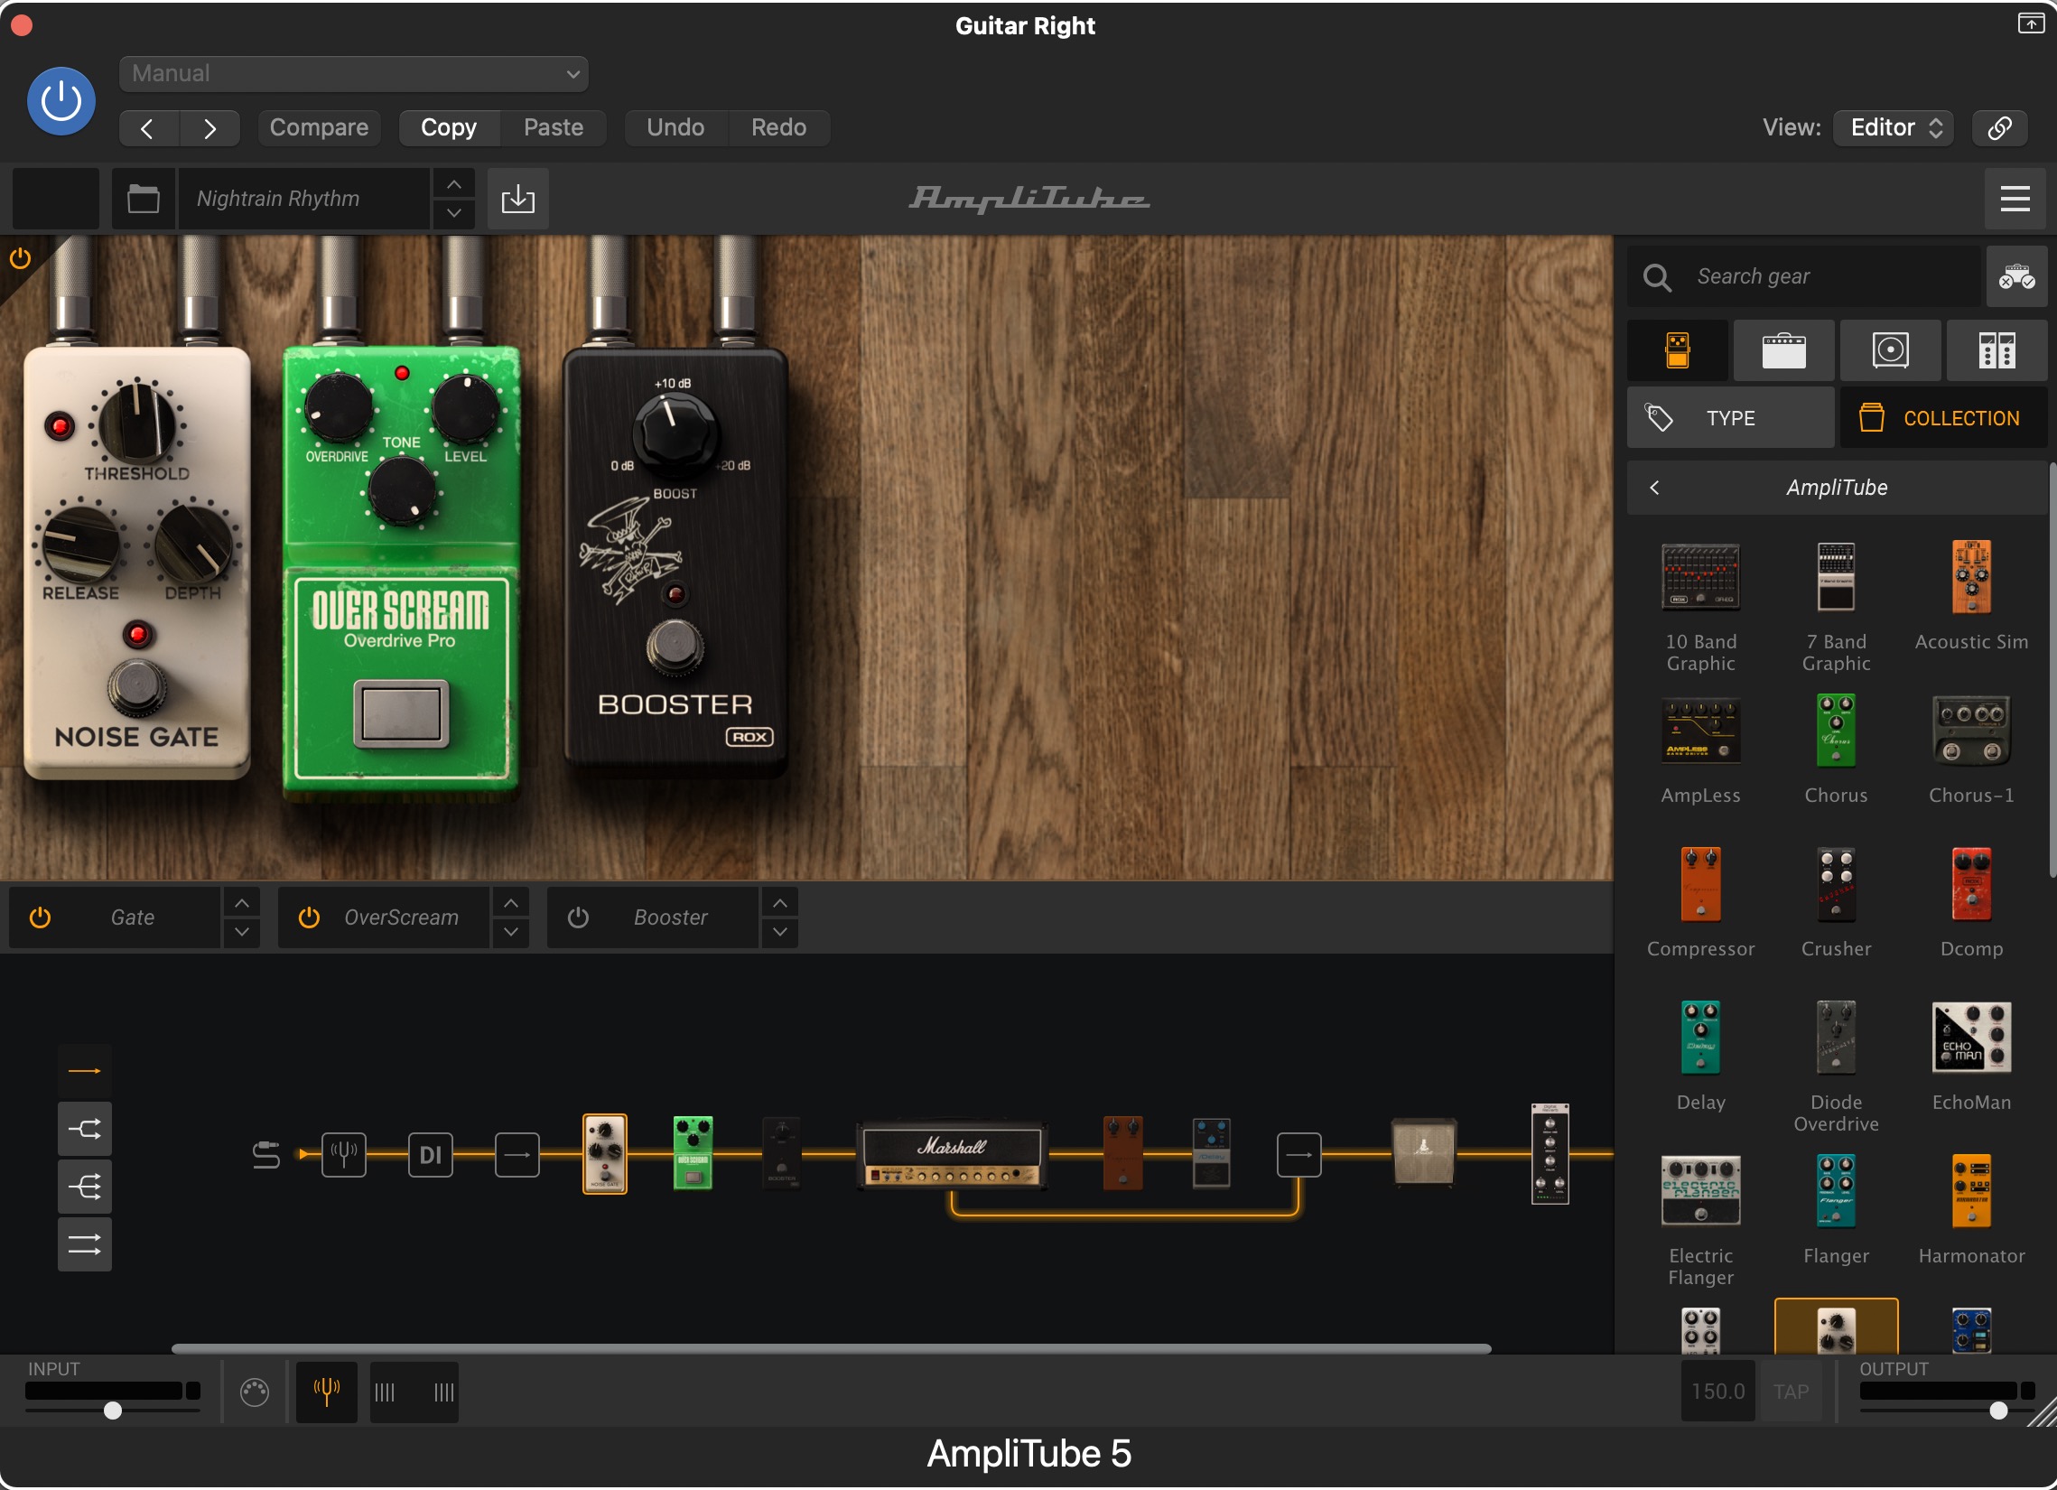Select the Delay pedal
The height and width of the screenshot is (1490, 2057).
click(1699, 1057)
